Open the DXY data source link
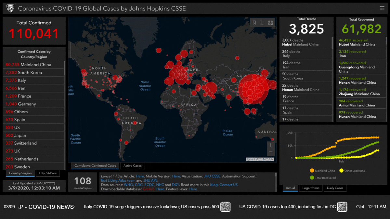390x219 pixels. tap(175, 185)
